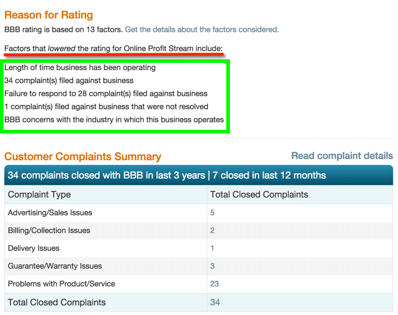398x315 pixels.
Task: Select the Billing/Collection Issues row label
Action: pos(49,230)
